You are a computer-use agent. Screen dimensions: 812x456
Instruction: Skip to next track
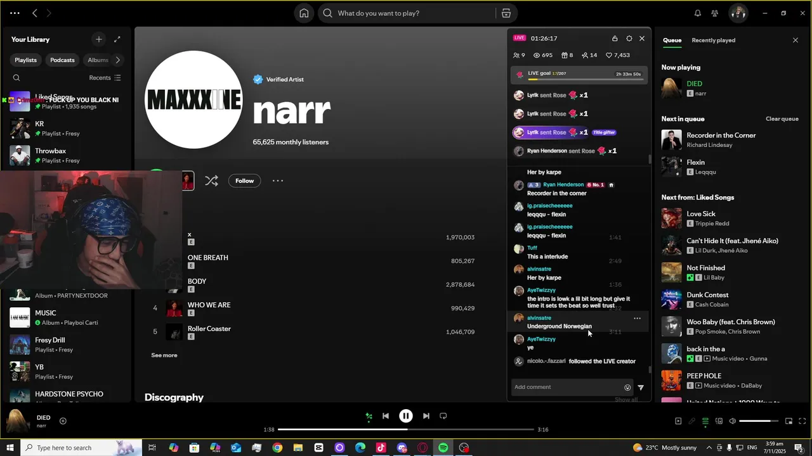[426, 416]
